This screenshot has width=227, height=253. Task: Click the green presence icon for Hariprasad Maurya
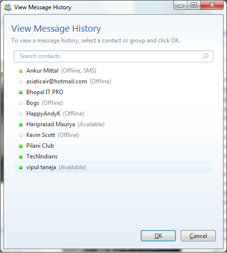point(21,124)
